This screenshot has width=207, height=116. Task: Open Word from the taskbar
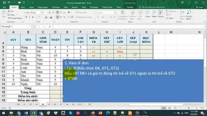point(26,113)
